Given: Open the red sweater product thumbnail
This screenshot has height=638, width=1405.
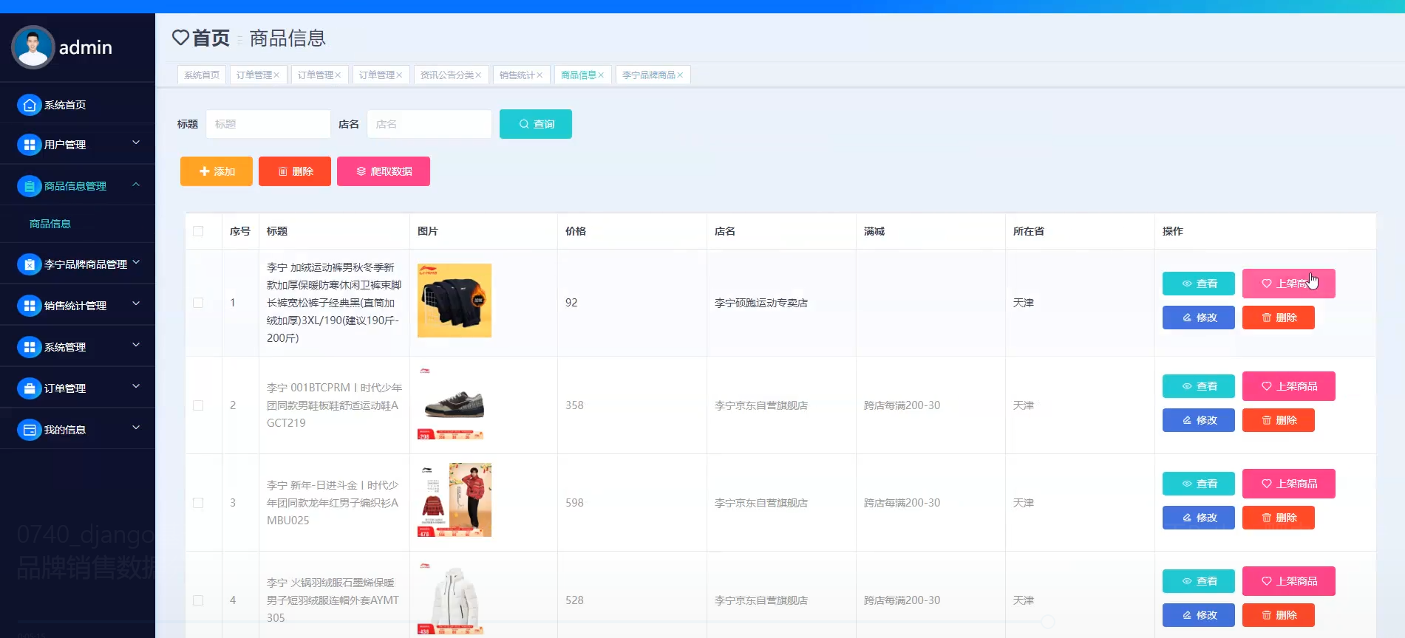Looking at the screenshot, I should pos(455,500).
